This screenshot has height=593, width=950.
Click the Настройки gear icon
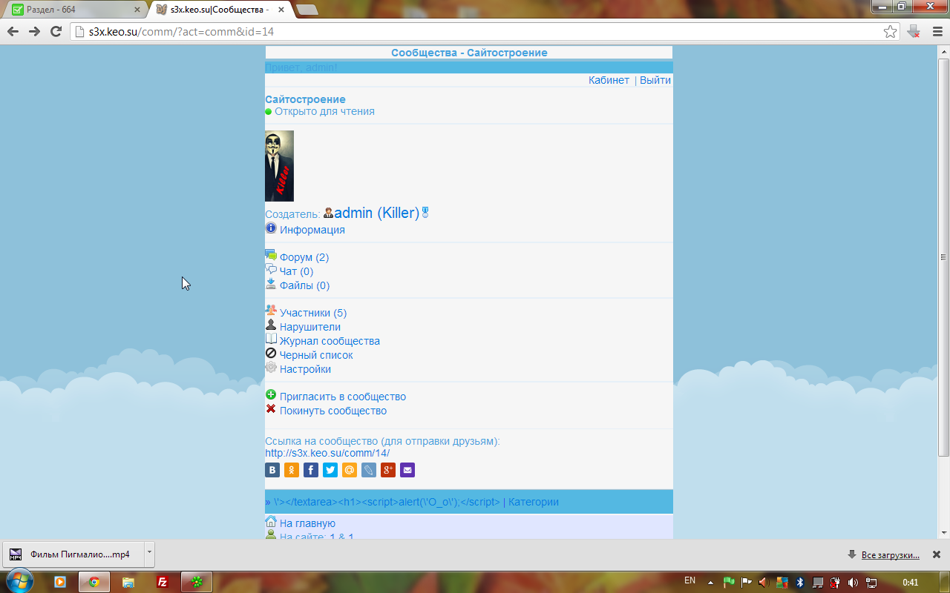point(271,367)
